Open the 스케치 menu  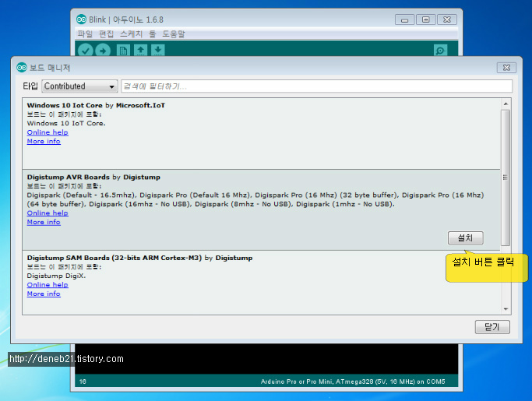click(131, 34)
